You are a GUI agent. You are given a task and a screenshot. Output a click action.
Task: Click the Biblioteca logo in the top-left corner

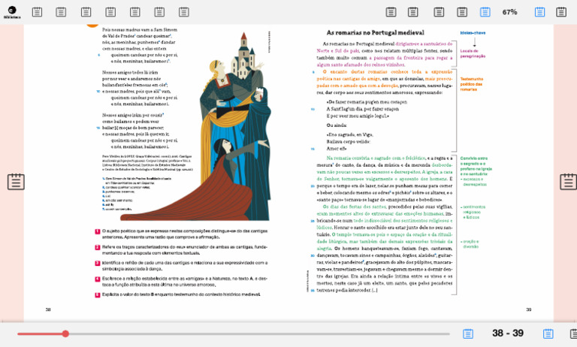(11, 12)
